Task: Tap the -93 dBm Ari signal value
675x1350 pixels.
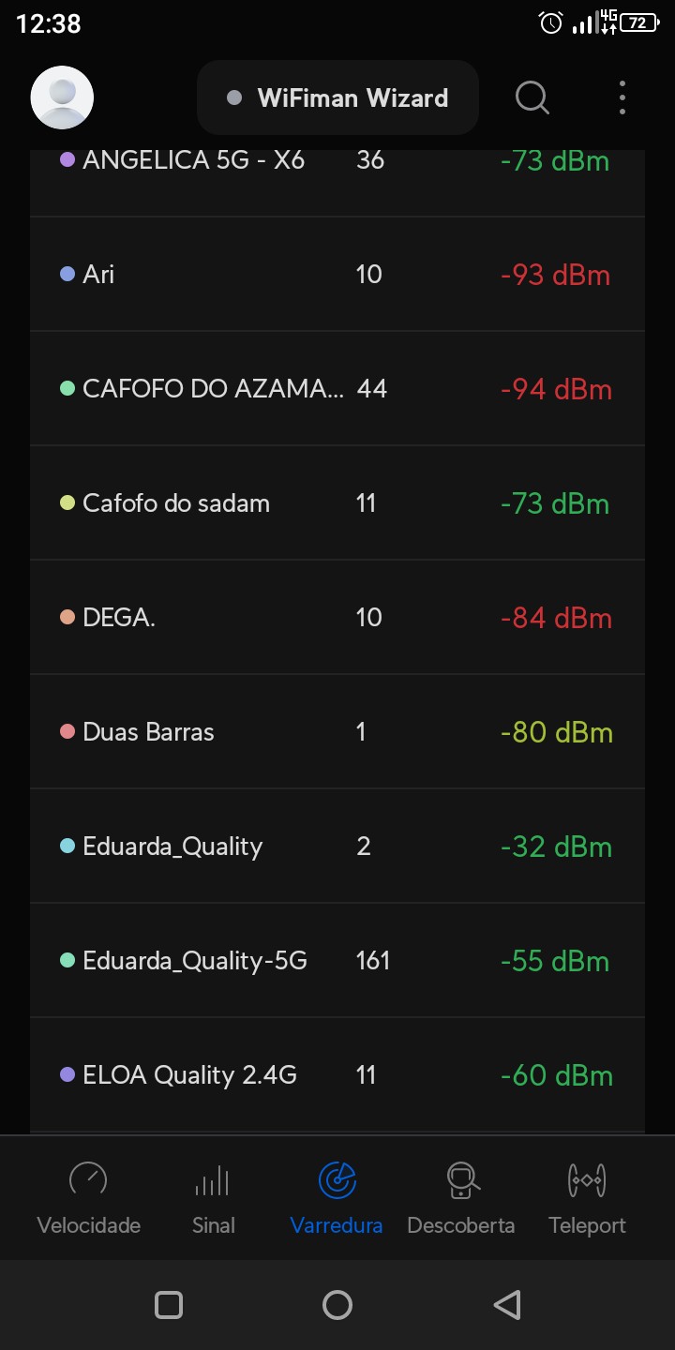Action: 555,275
